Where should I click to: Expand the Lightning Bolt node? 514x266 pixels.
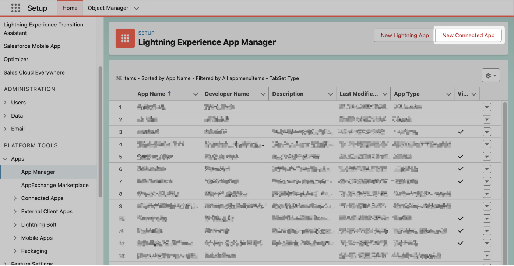pos(15,225)
